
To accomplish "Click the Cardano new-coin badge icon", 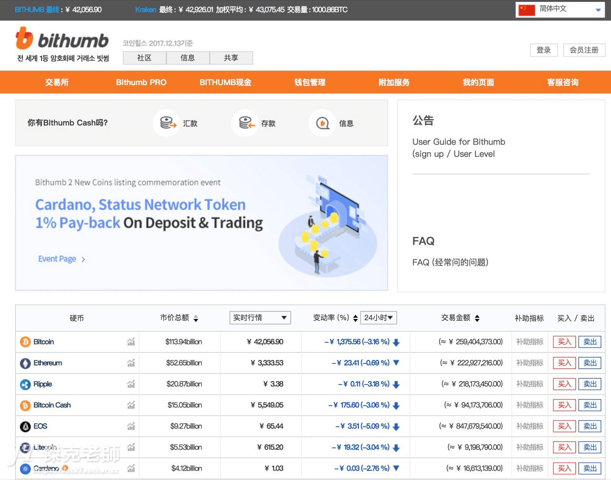I will point(65,468).
